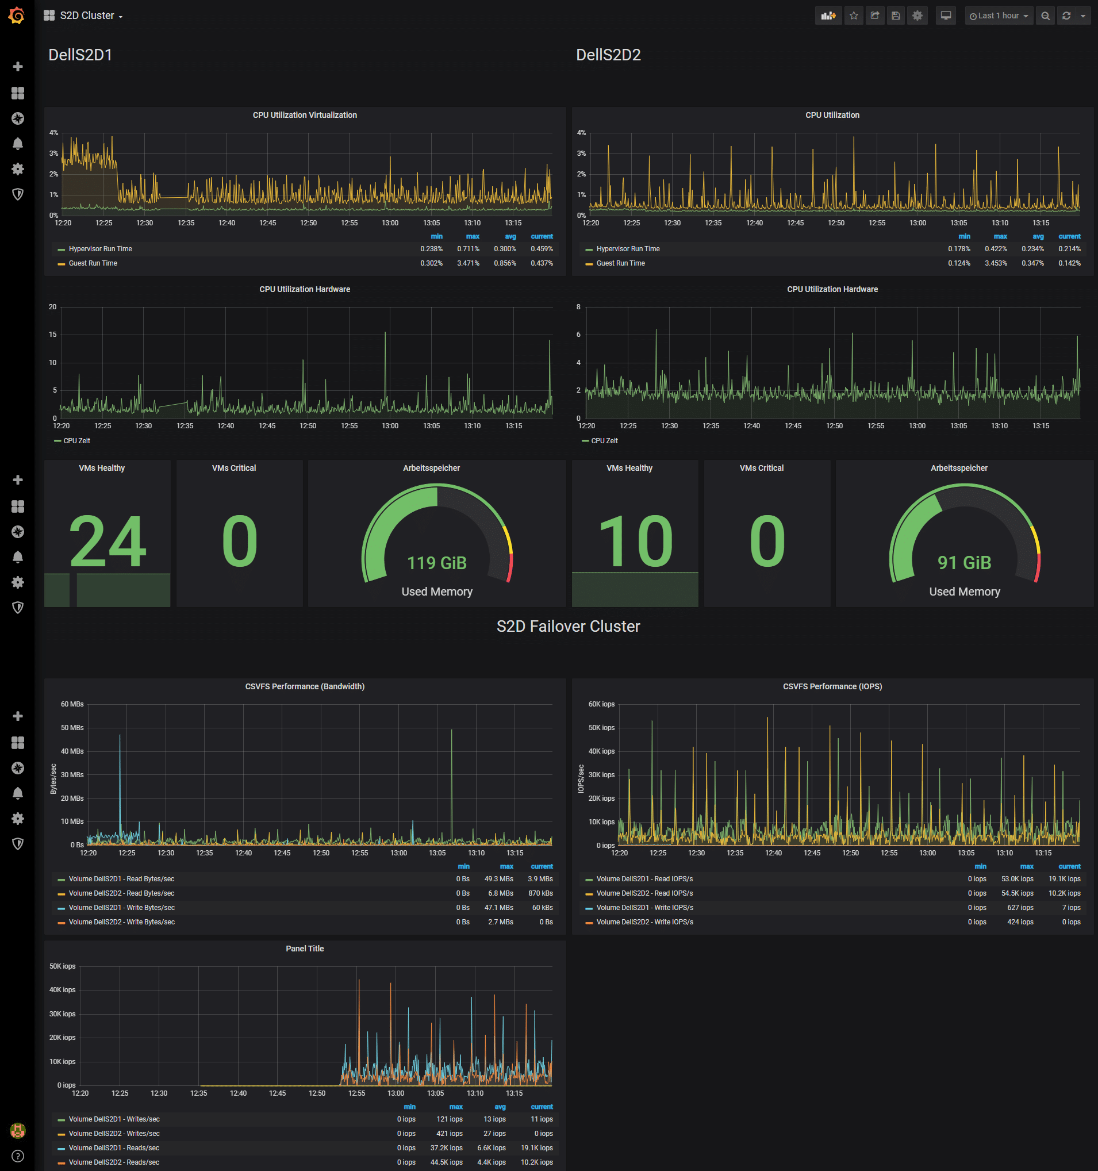Click the 119 GiB gauge reading
Viewport: 1098px width, 1171px height.
(x=436, y=563)
